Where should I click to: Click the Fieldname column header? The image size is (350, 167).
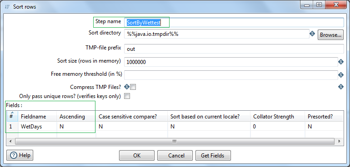coord(37,116)
